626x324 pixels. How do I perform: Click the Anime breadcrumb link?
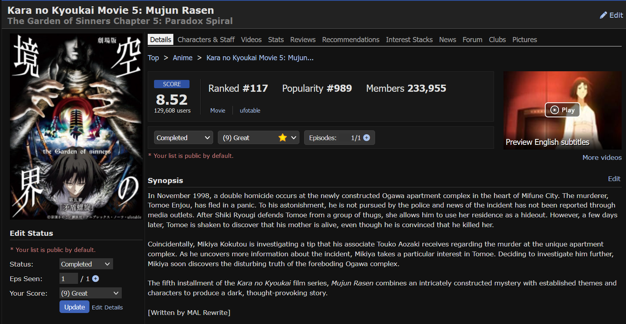coord(183,58)
